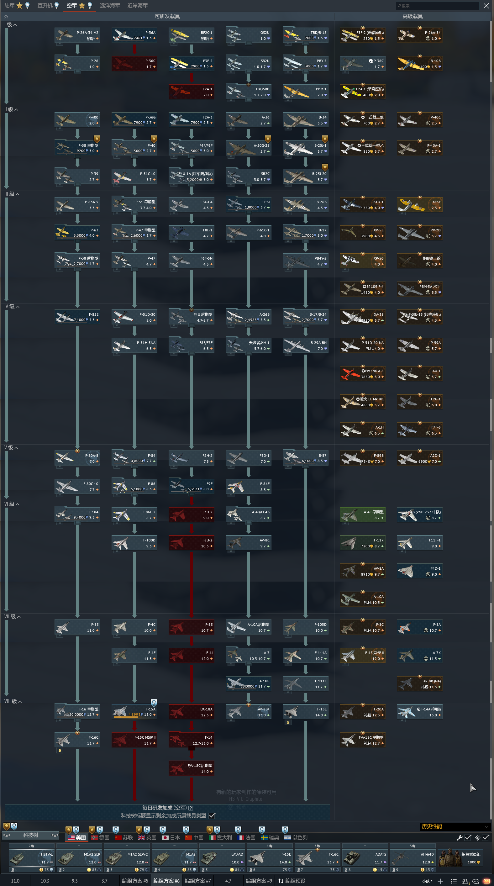This screenshot has height=886, width=494.
Task: Add a squad member with plus icon
Action: (440, 881)
